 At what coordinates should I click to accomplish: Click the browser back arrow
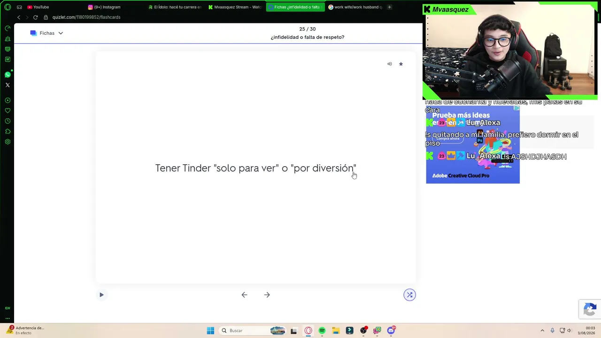(19, 17)
